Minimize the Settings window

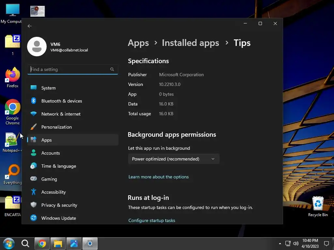click(x=245, y=23)
